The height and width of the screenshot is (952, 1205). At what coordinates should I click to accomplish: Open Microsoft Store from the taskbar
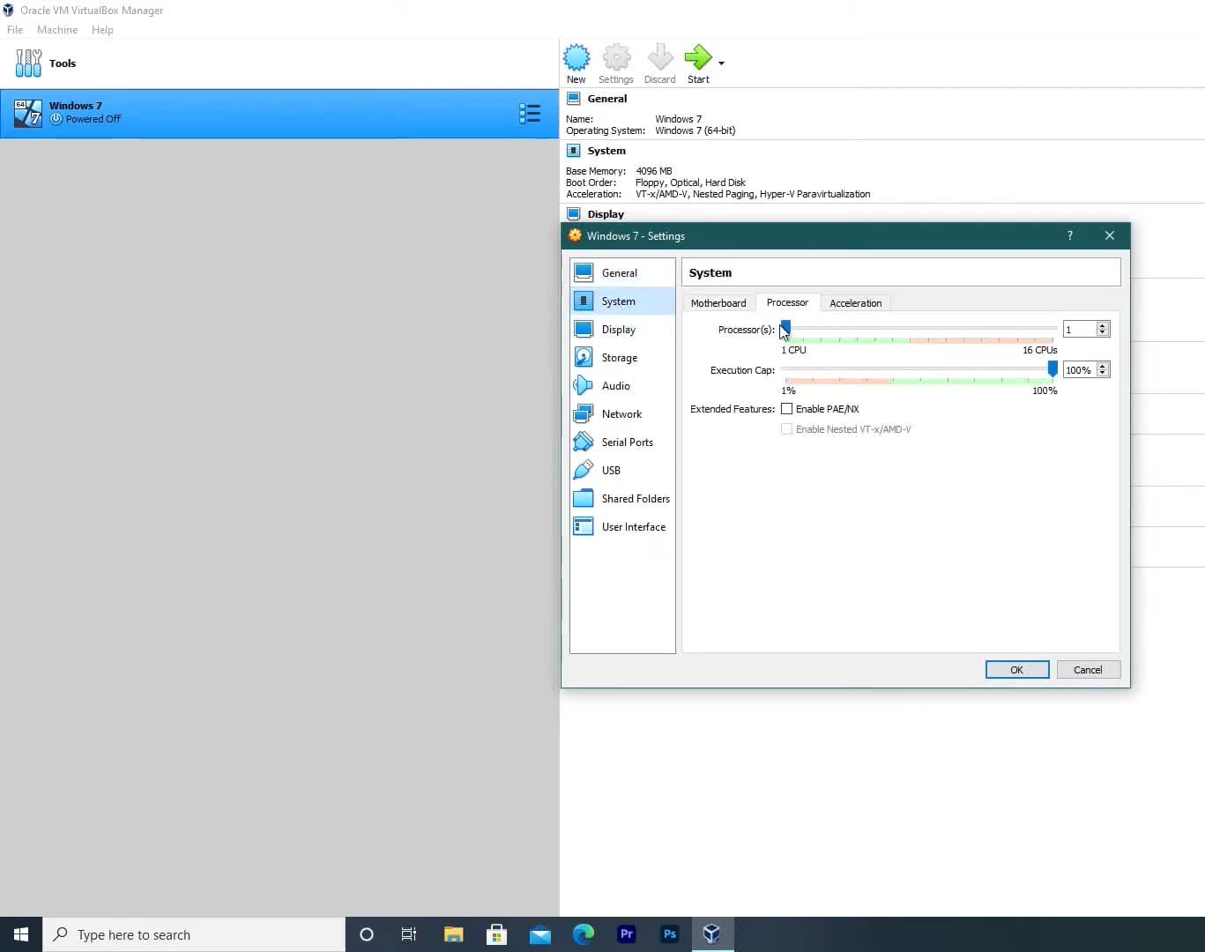[x=496, y=934]
